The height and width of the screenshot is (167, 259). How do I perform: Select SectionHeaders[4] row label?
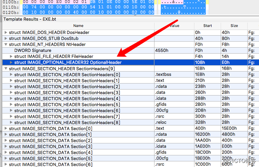pos(67,98)
